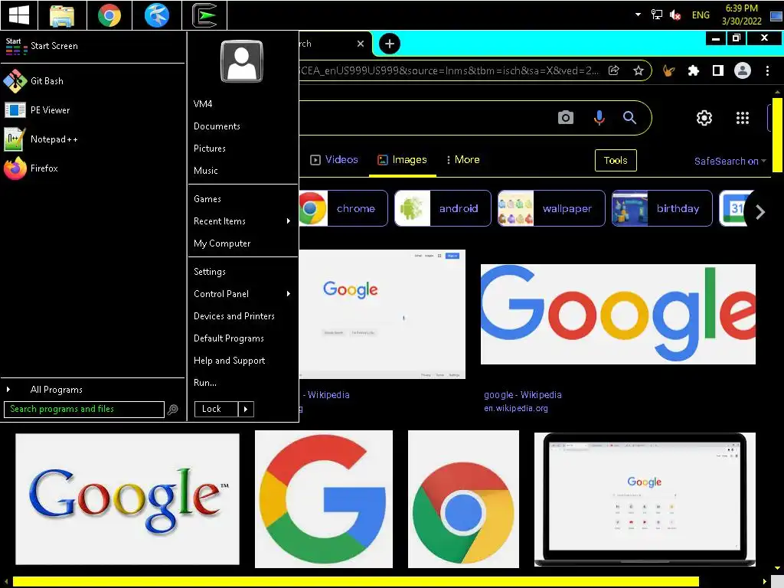Open a new Chrome tab

click(x=390, y=44)
